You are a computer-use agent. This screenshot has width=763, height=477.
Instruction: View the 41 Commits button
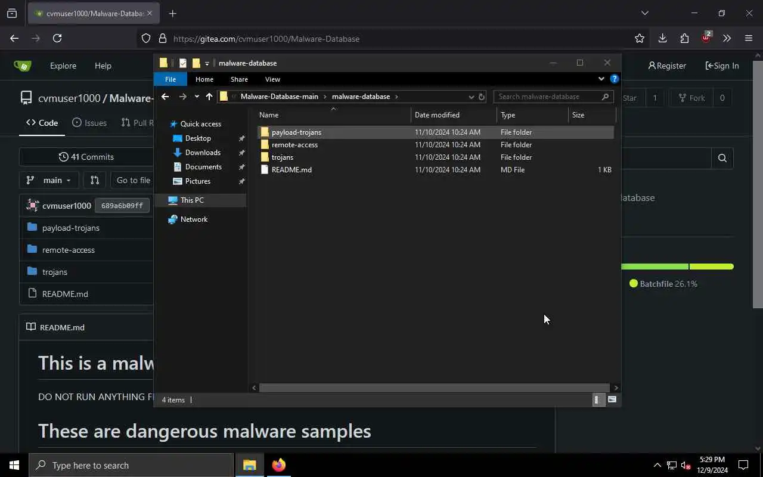click(x=86, y=157)
